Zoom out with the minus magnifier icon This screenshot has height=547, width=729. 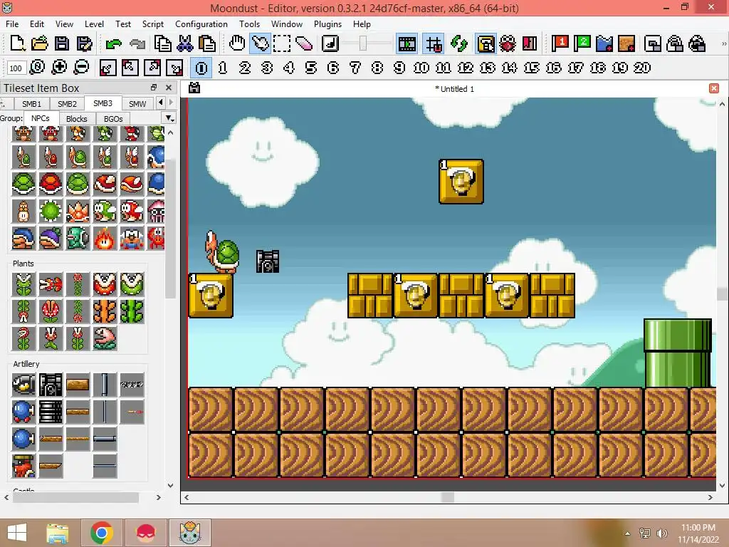point(81,68)
